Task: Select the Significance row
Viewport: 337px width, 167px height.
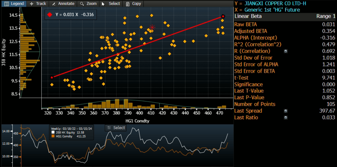Action: tap(285, 84)
